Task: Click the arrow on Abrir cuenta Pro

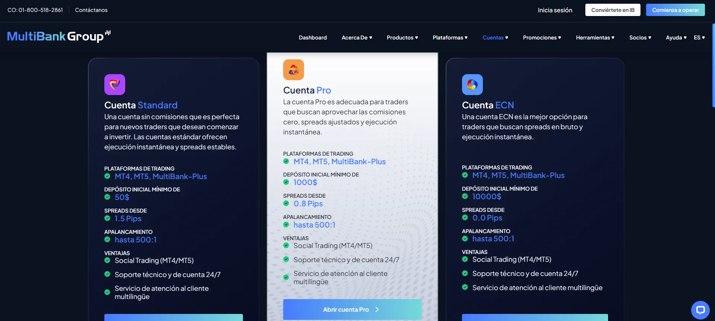Action: coord(377,309)
